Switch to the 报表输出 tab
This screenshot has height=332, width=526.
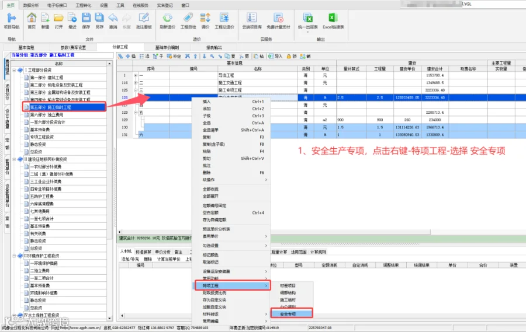click(214, 48)
